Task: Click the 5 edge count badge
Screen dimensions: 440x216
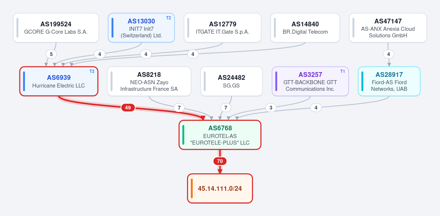Action: coord(51,54)
